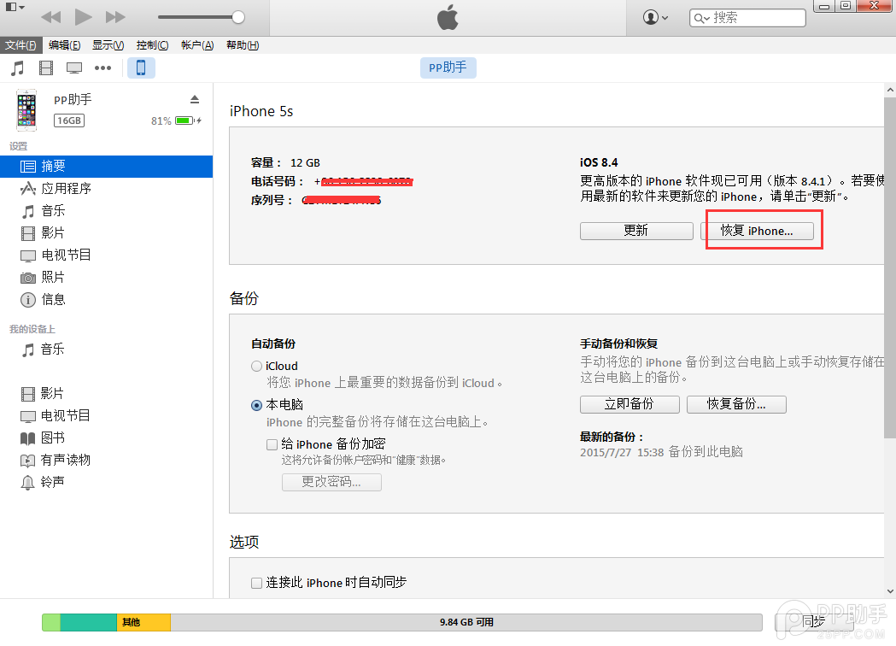
Task: Click the iOS 8.4 version text
Action: click(599, 163)
